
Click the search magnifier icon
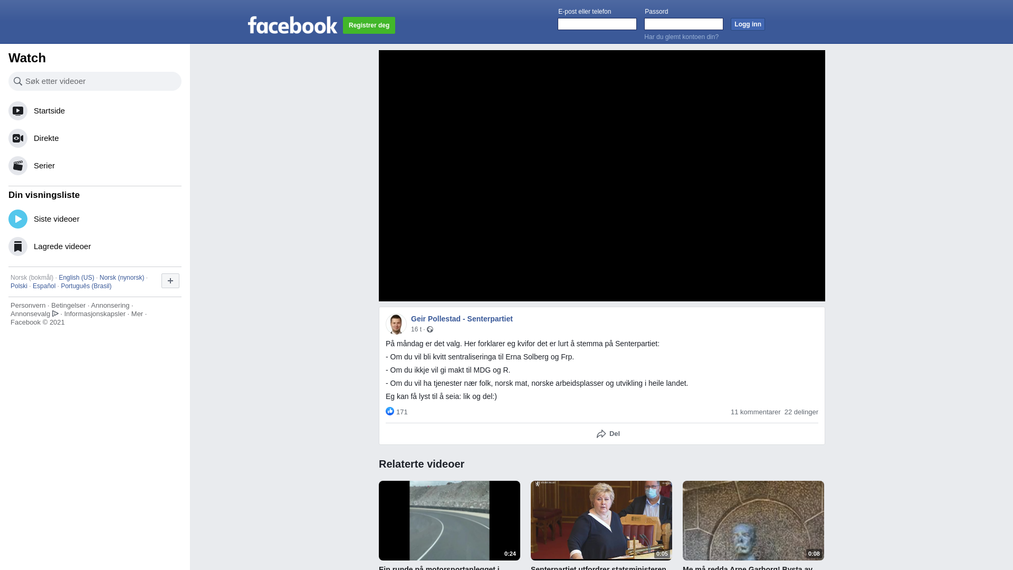point(18,81)
